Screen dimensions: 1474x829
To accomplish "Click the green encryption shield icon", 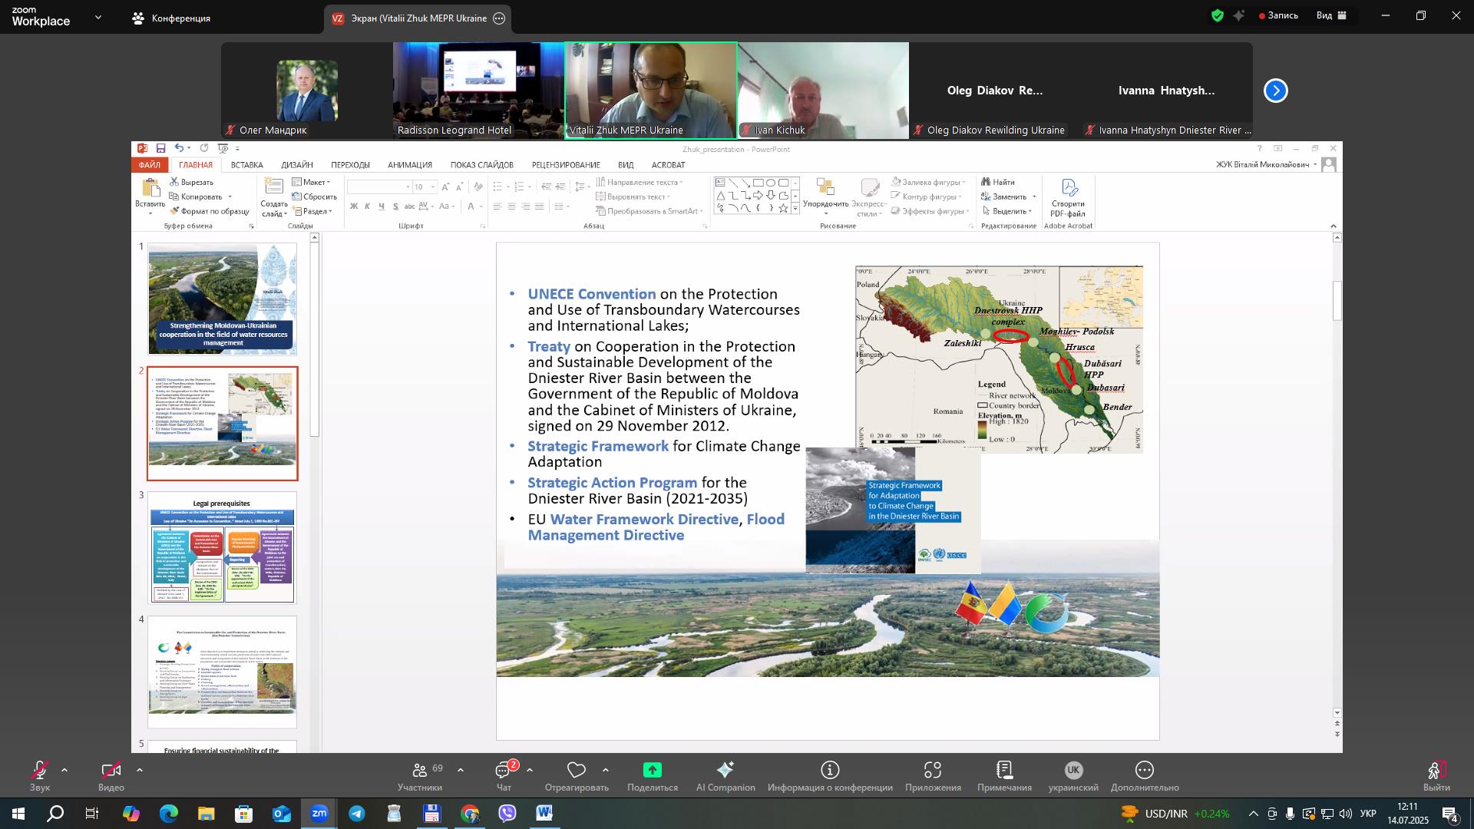I will click(1218, 15).
